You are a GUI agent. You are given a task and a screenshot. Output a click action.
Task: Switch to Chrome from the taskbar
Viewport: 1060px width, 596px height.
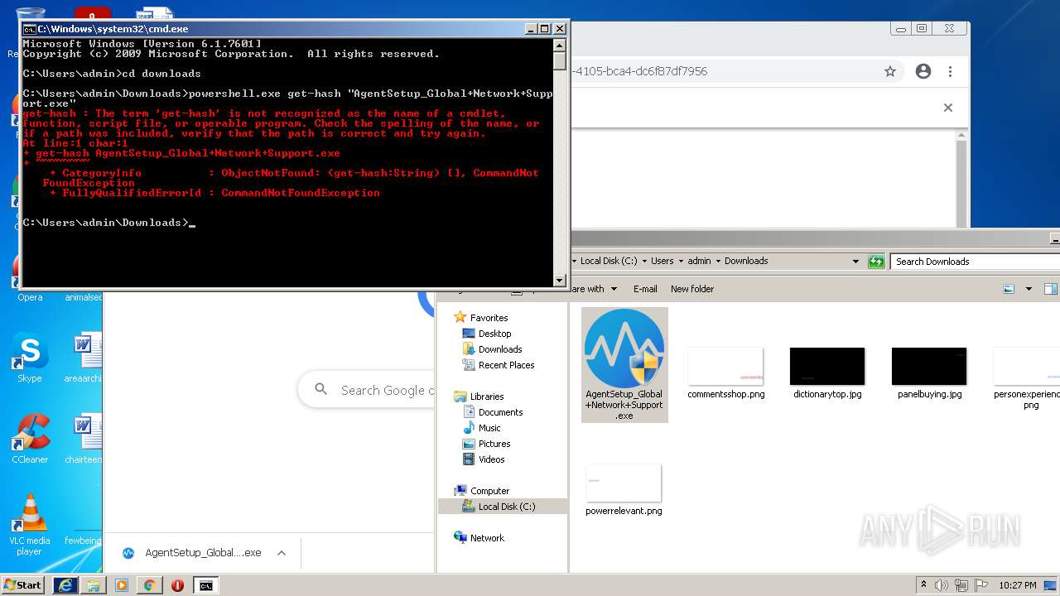tap(150, 585)
